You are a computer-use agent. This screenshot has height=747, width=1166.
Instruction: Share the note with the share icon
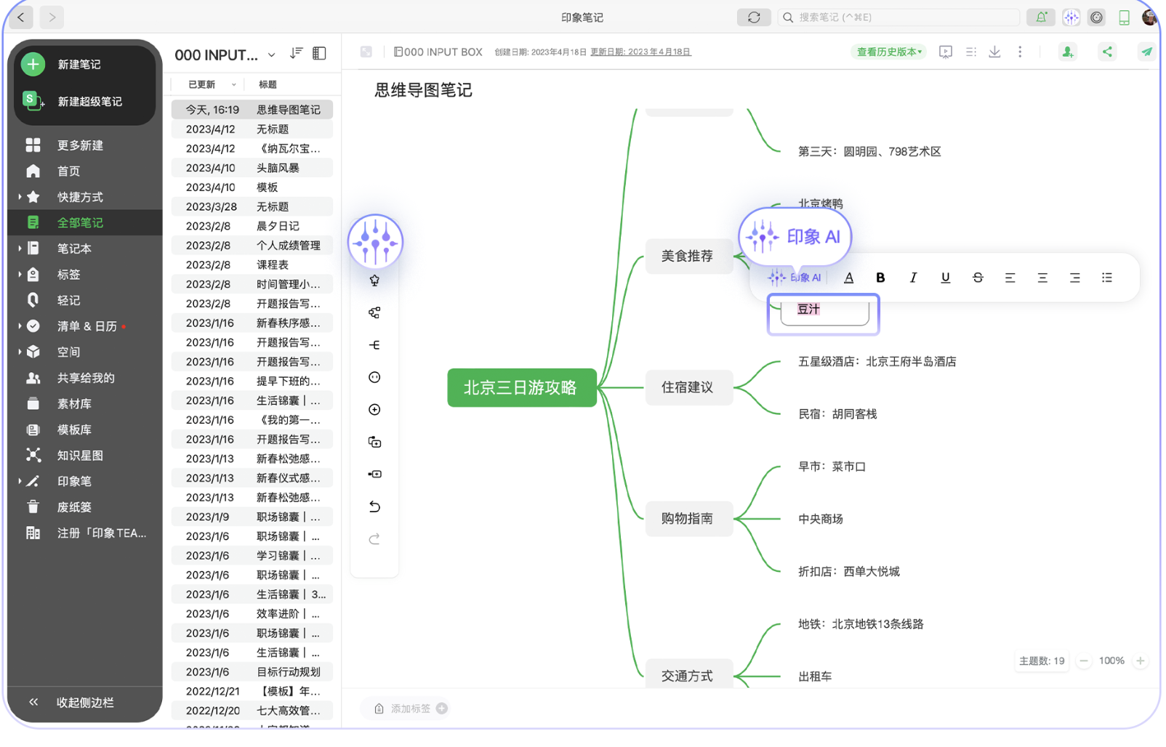tap(1107, 52)
